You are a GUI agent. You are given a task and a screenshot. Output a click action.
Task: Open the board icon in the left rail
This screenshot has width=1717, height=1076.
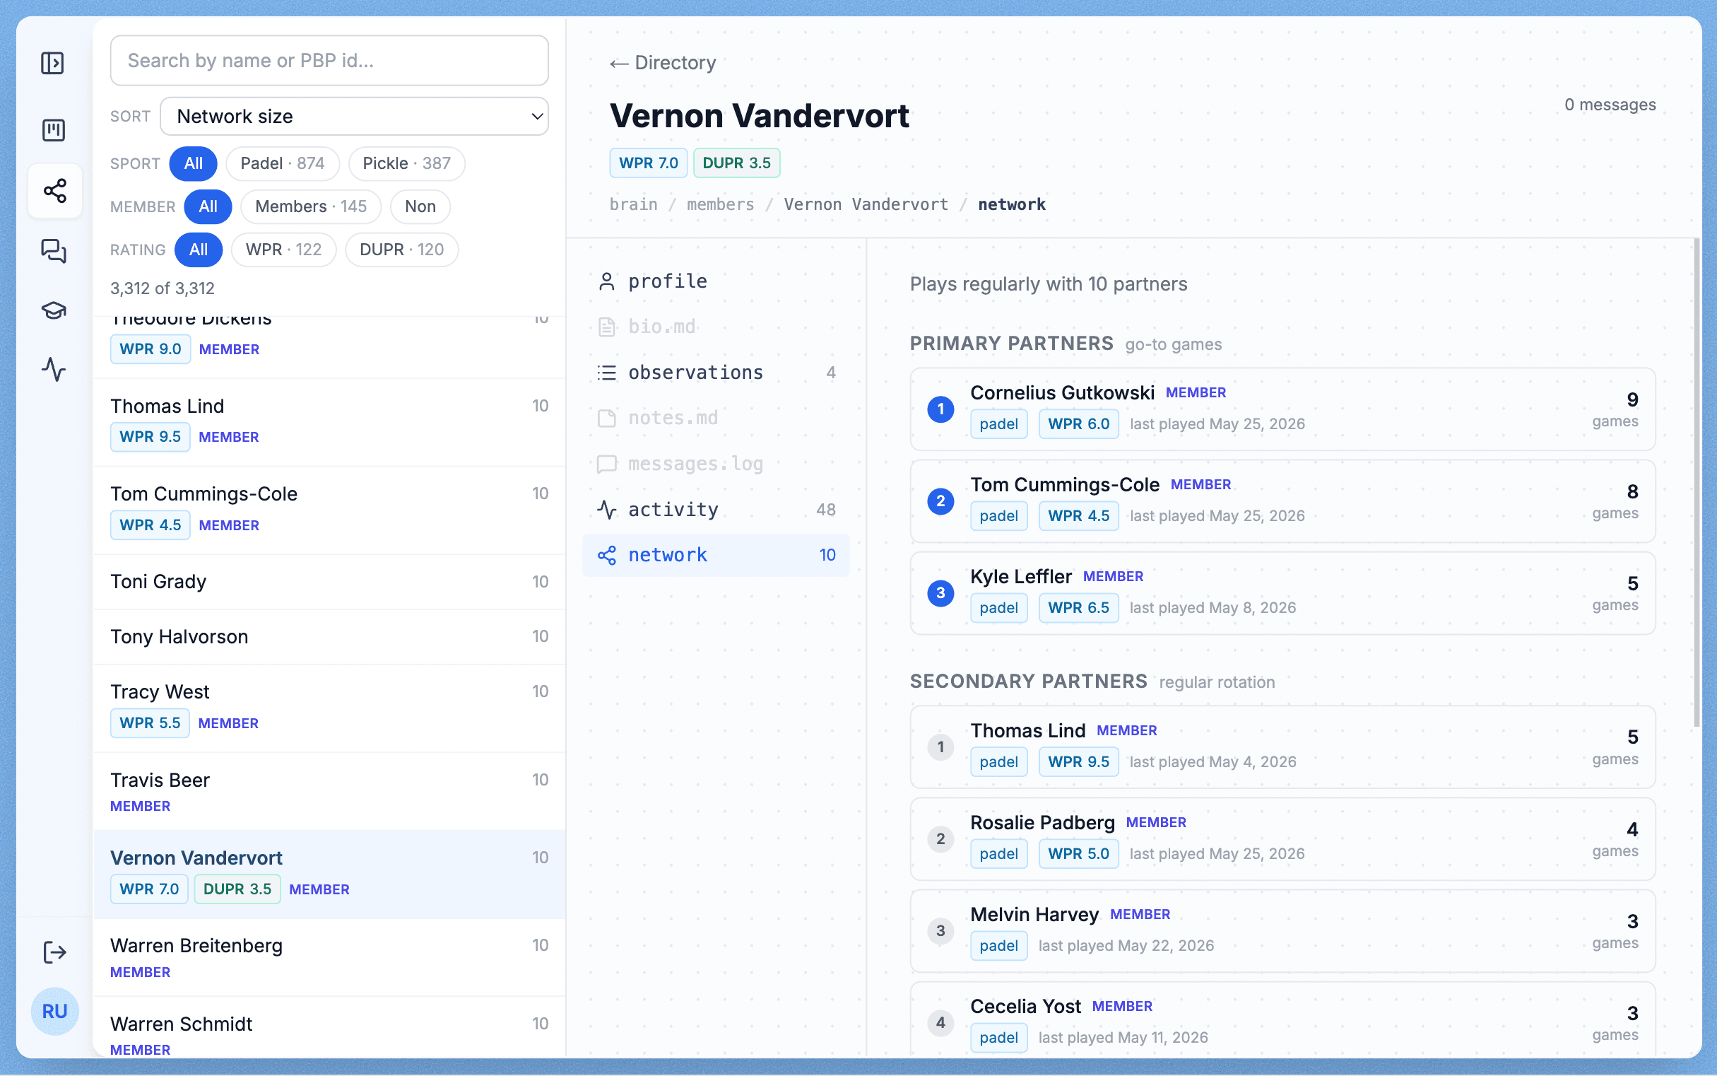[x=52, y=130]
